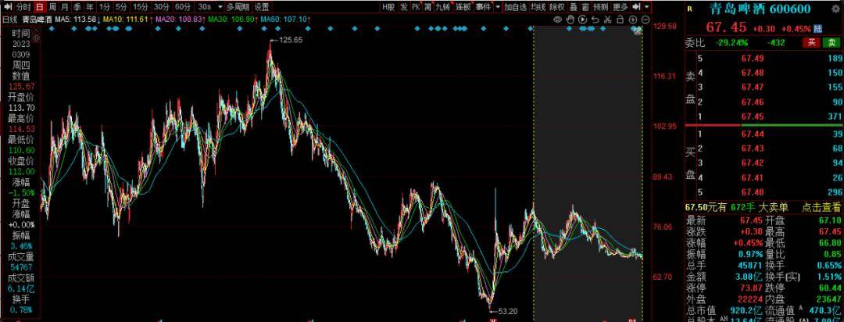Viewport: 844px width, 322px height.
Task: Switch to 1分 one-minute period
Action: tap(105, 7)
